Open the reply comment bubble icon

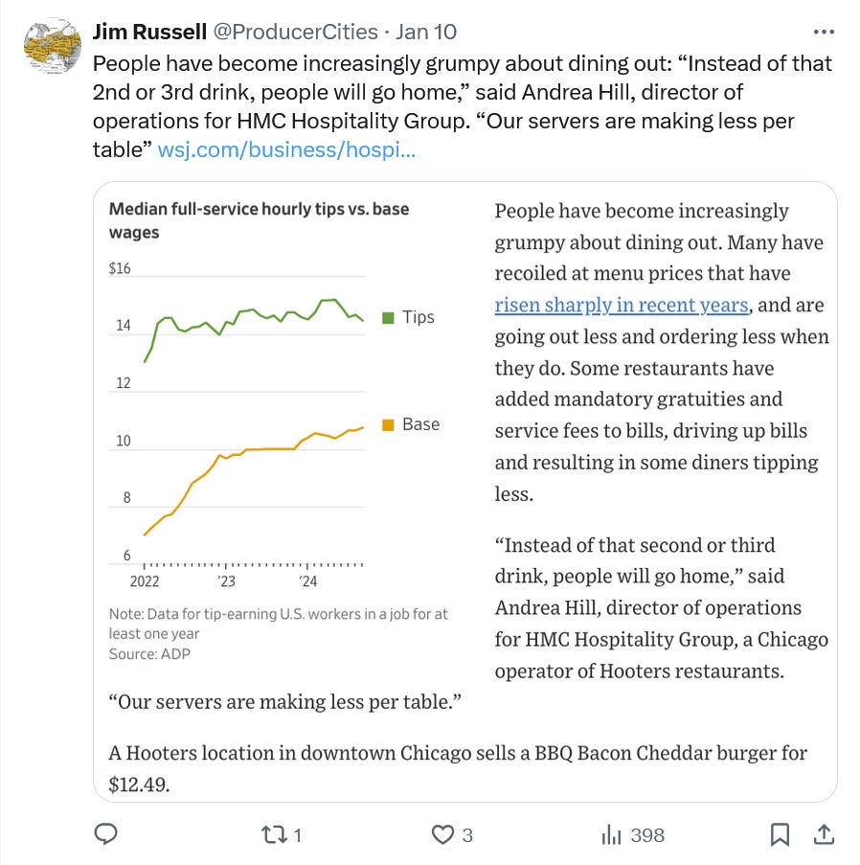[106, 834]
